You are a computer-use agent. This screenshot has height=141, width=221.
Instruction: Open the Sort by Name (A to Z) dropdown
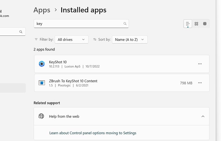point(130,40)
